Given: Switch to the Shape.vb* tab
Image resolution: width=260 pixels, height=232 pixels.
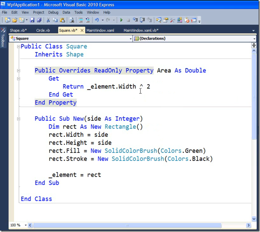Looking at the screenshot, I should tap(18, 30).
